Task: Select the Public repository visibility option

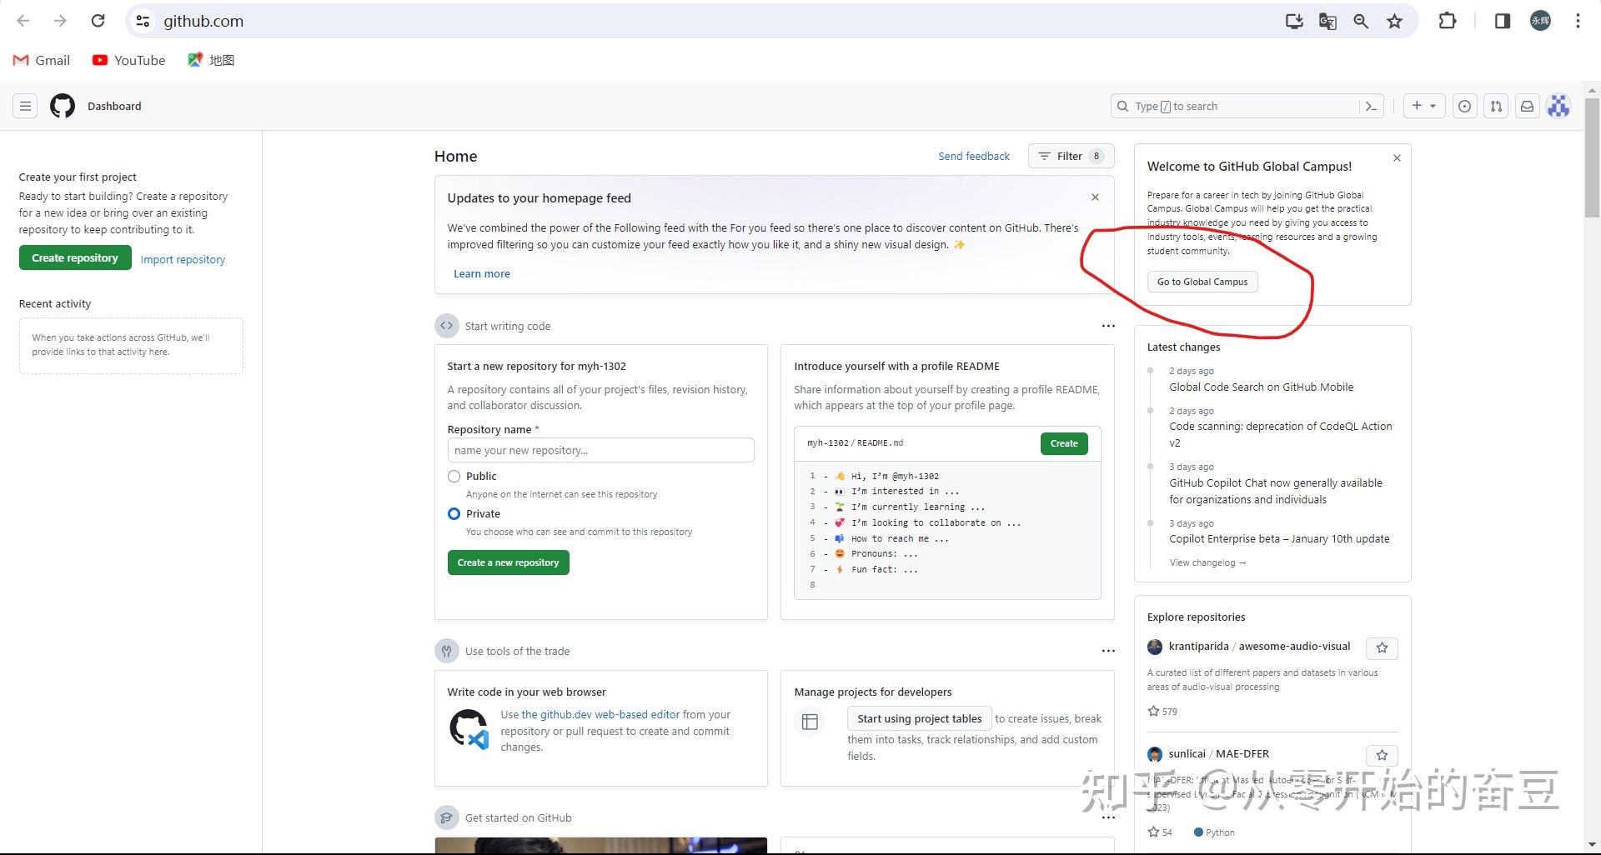Action: (x=454, y=476)
